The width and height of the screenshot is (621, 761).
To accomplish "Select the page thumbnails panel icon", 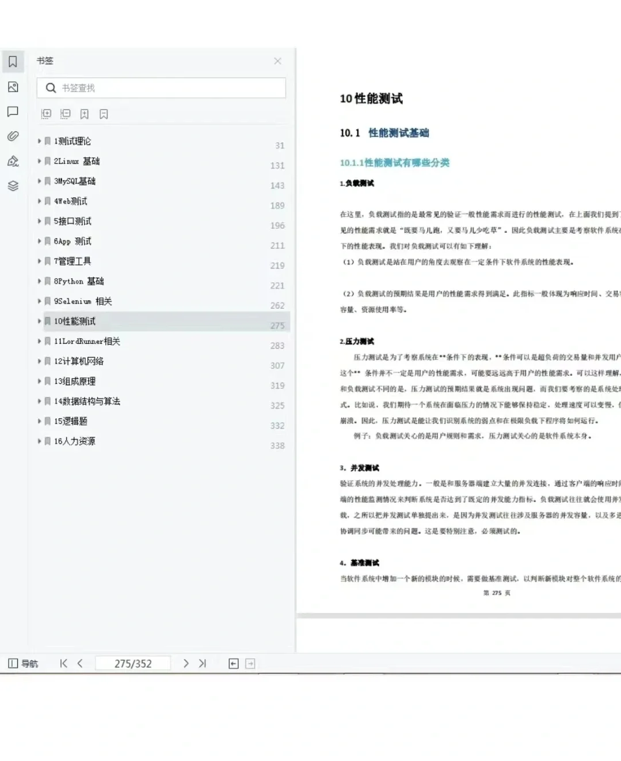I will pos(13,87).
